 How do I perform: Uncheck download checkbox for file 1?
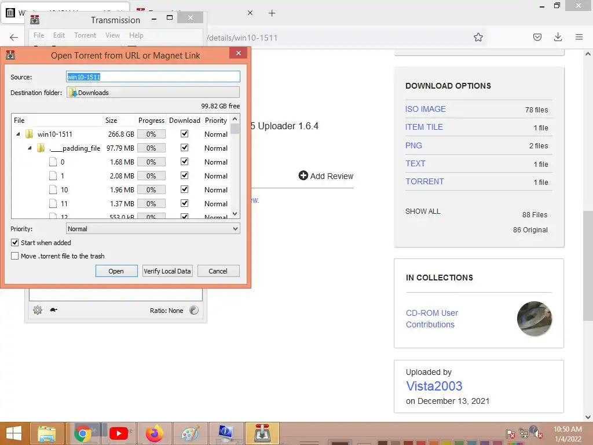pos(184,176)
